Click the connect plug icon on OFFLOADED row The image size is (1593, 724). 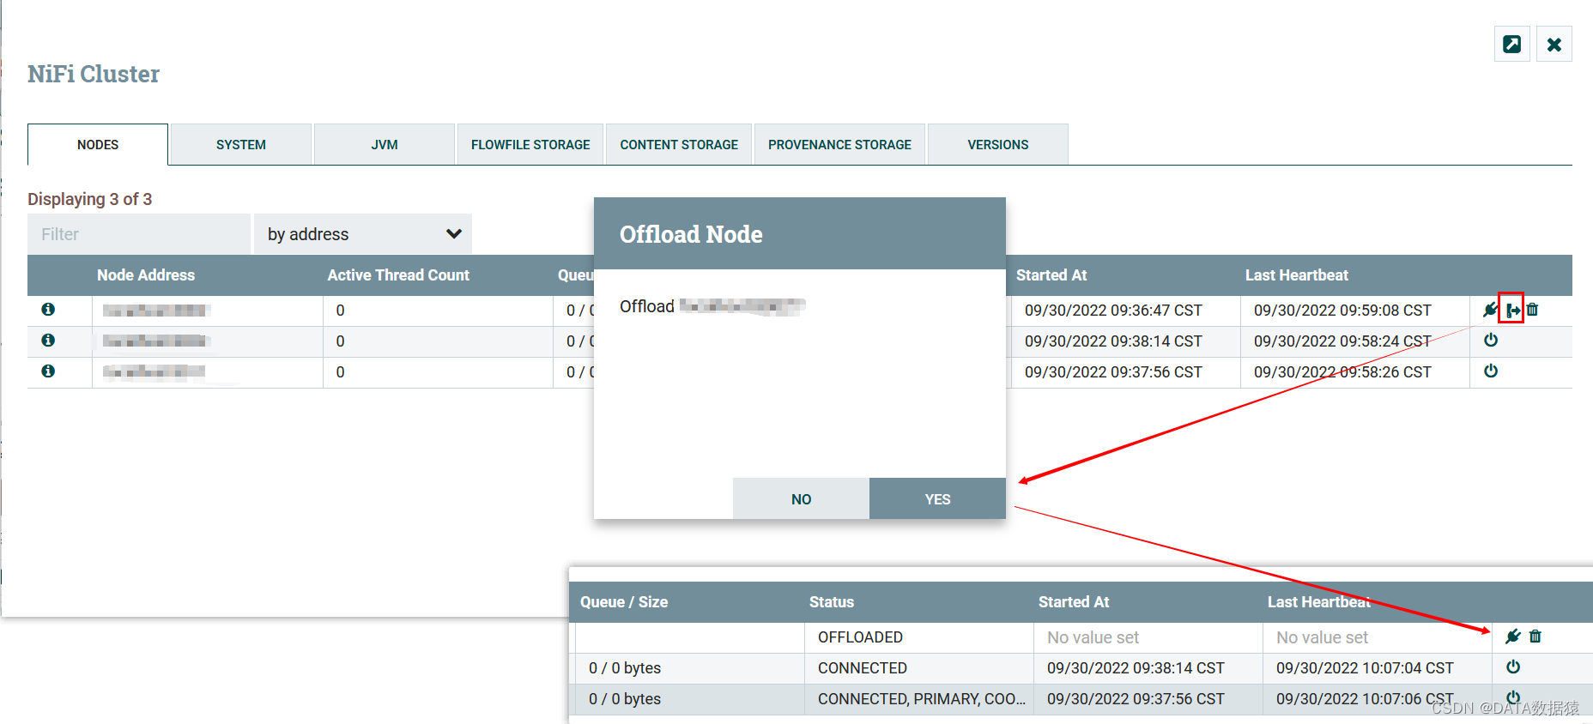(x=1513, y=636)
